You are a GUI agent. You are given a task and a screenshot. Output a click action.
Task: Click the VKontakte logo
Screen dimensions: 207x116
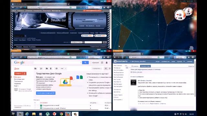121,61
